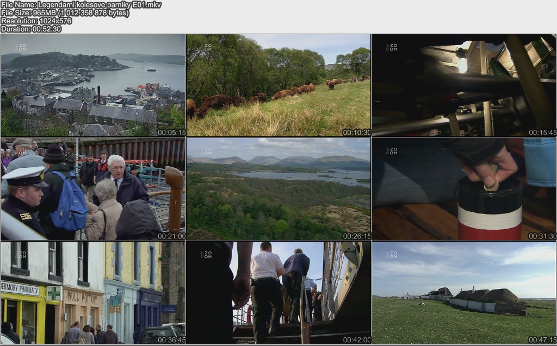Click the ZOOM logo on the harbor thumbnail
Screen dimensions: 557x346
pyautogui.click(x=21, y=47)
